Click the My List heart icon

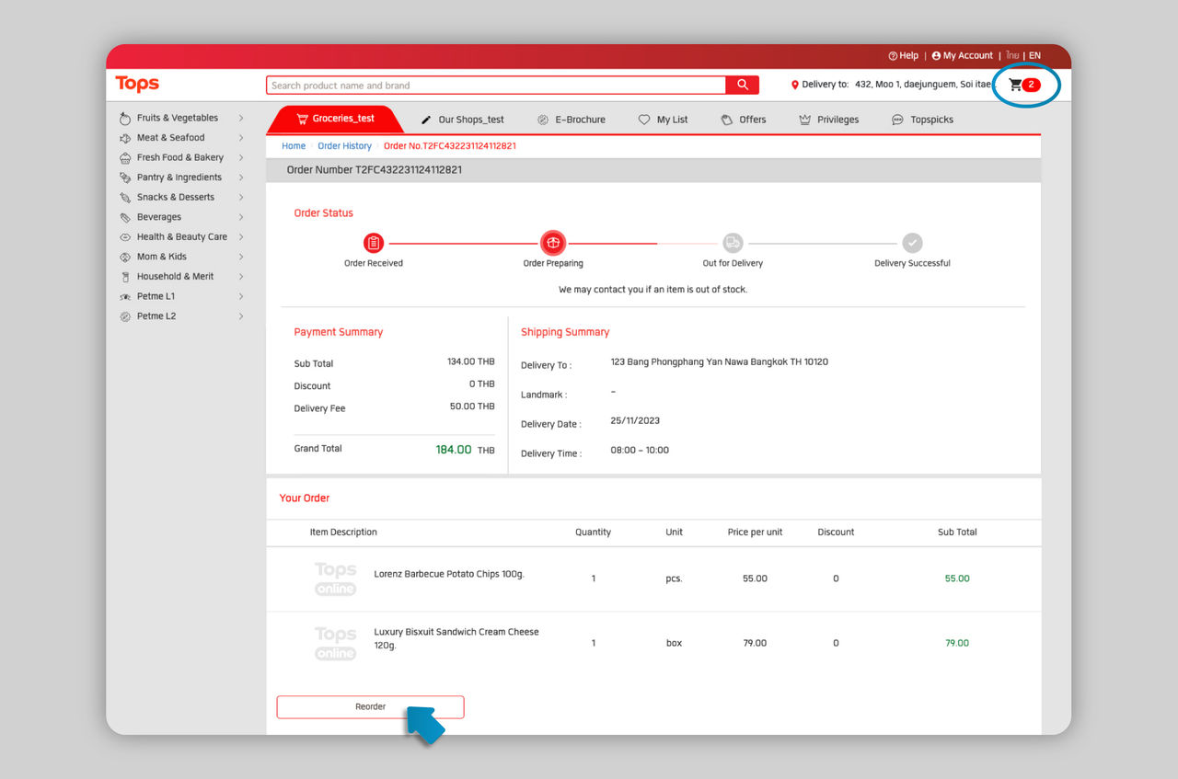tap(644, 120)
